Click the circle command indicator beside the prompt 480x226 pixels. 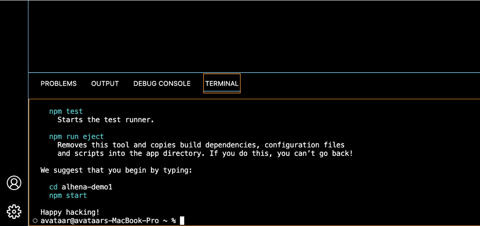click(35, 221)
